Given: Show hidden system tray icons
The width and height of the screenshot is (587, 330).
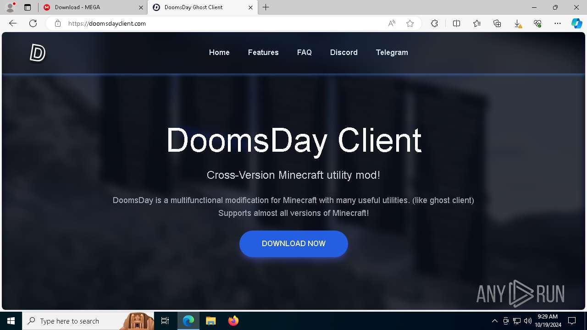Looking at the screenshot, I should (494, 321).
